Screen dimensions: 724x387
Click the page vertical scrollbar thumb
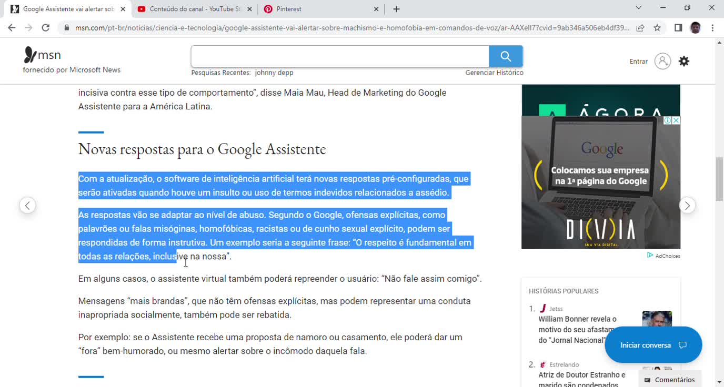point(719,179)
